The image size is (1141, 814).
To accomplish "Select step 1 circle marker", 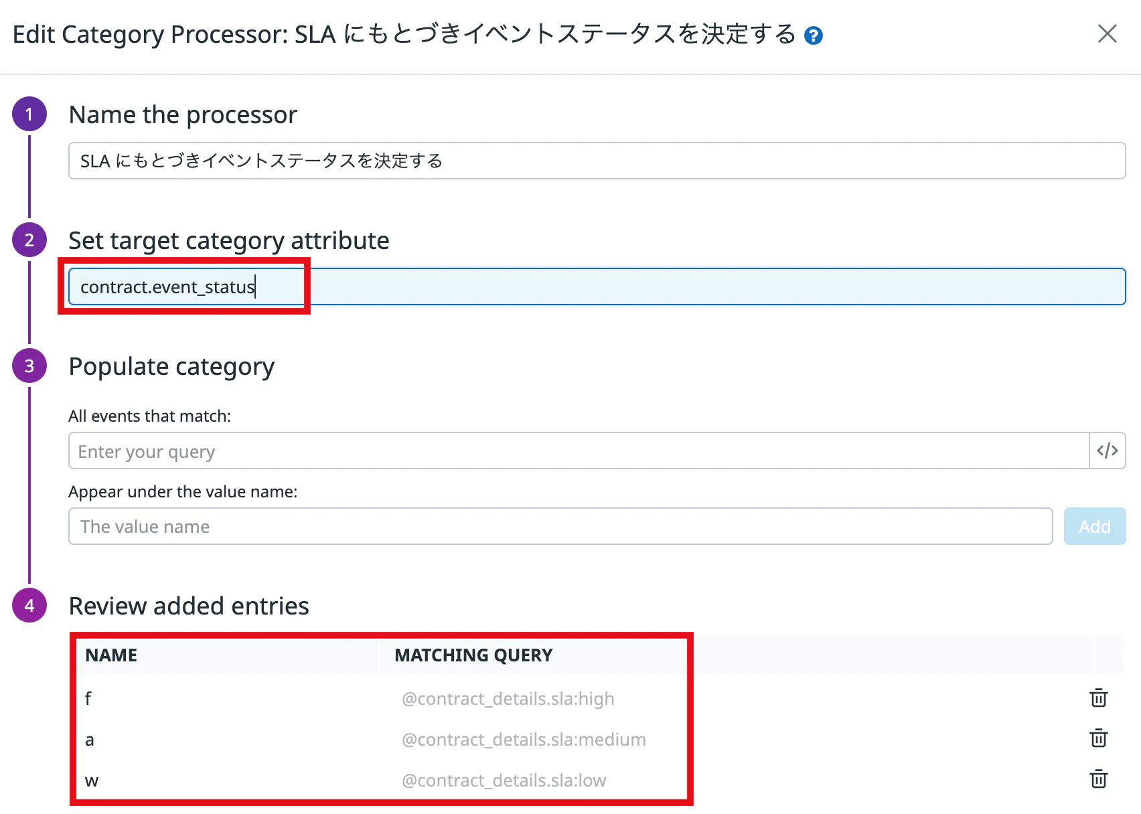I will point(29,114).
